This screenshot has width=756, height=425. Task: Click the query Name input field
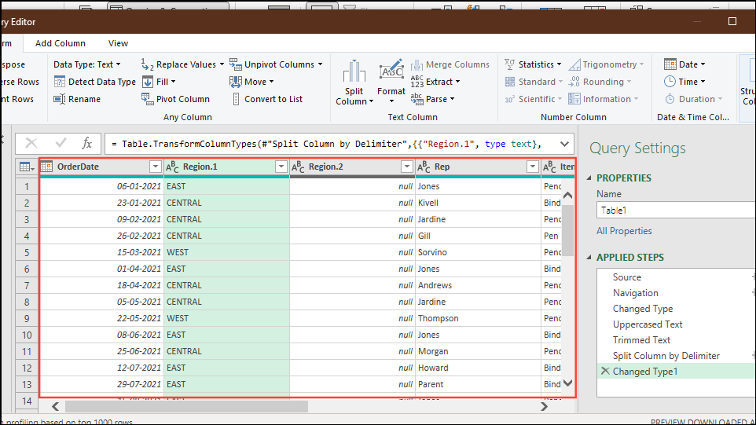pos(676,211)
